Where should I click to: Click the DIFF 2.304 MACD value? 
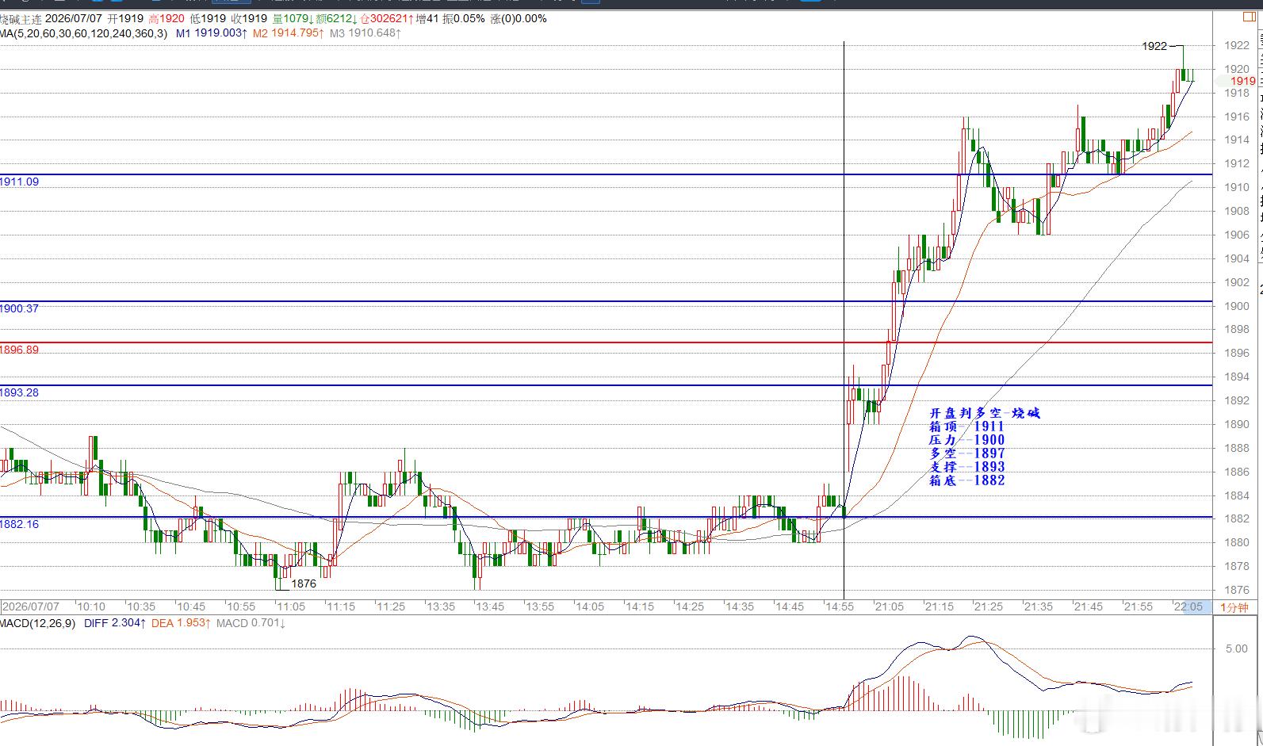[115, 623]
